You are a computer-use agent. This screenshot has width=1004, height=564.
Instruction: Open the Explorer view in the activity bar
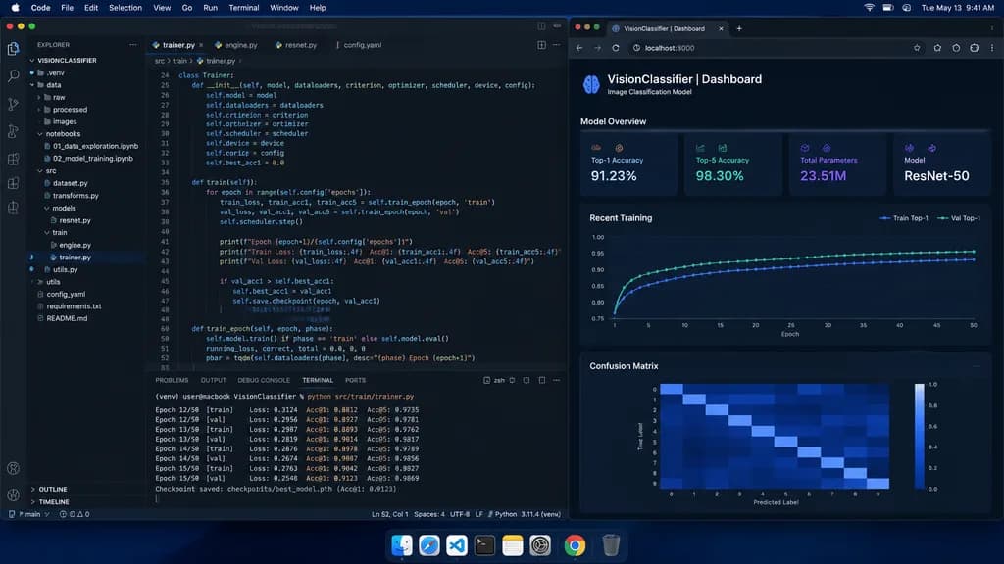coord(13,49)
